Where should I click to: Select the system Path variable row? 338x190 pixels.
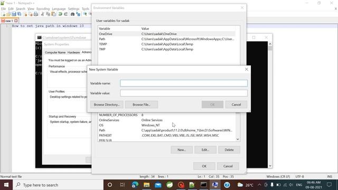[x=167, y=130]
